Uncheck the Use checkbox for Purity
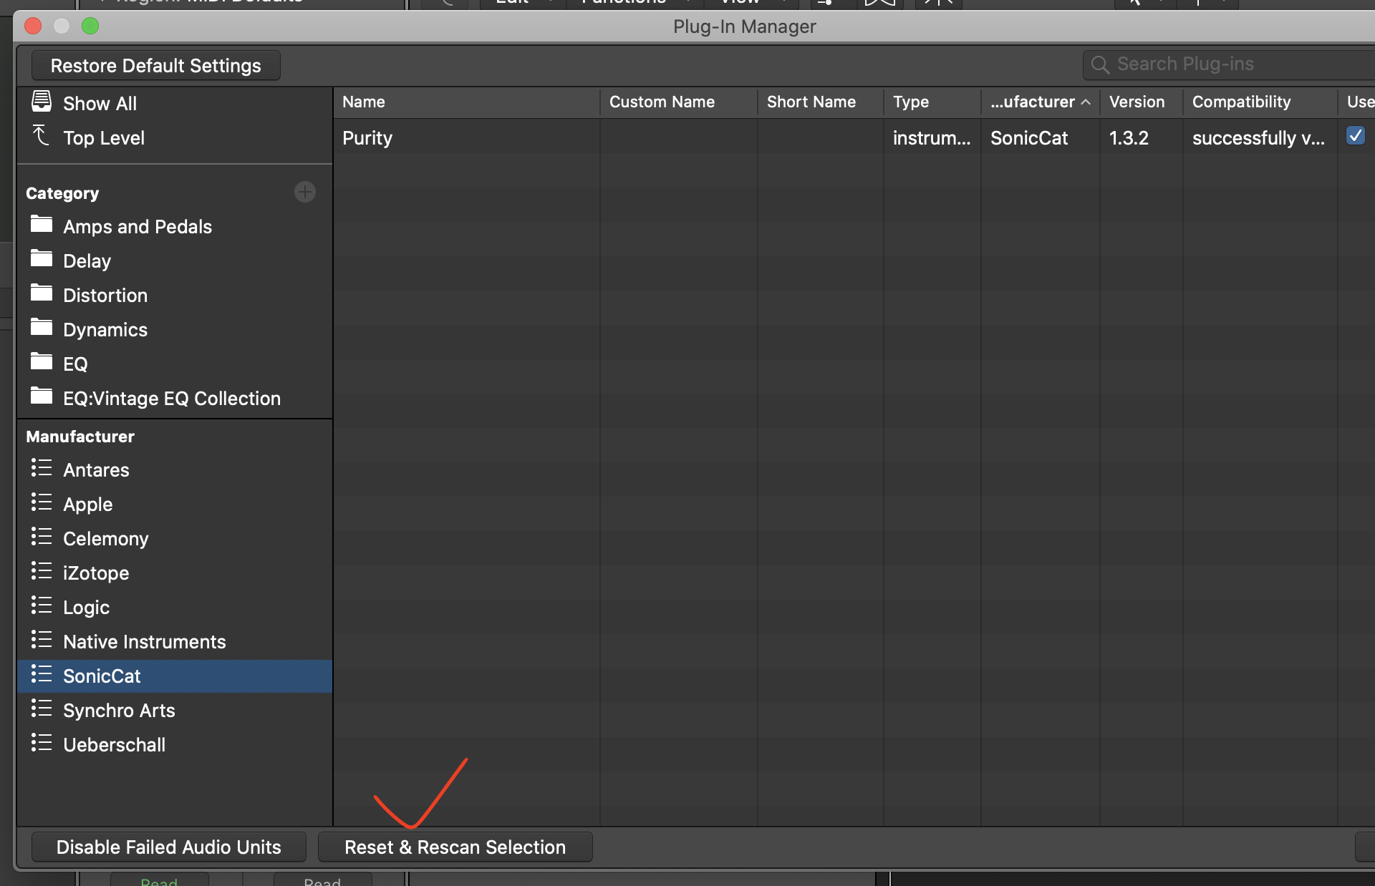 coord(1356,136)
